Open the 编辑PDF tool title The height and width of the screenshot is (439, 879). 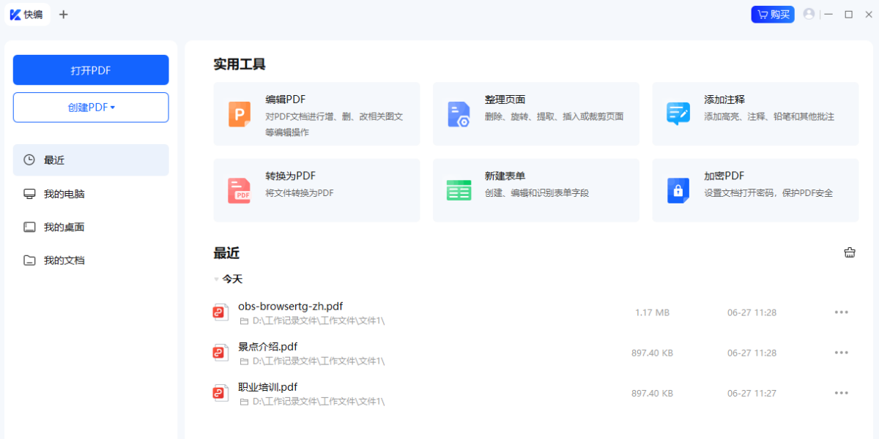point(286,100)
